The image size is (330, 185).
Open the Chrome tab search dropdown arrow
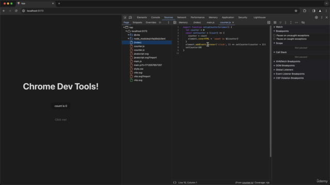tap(326, 4)
